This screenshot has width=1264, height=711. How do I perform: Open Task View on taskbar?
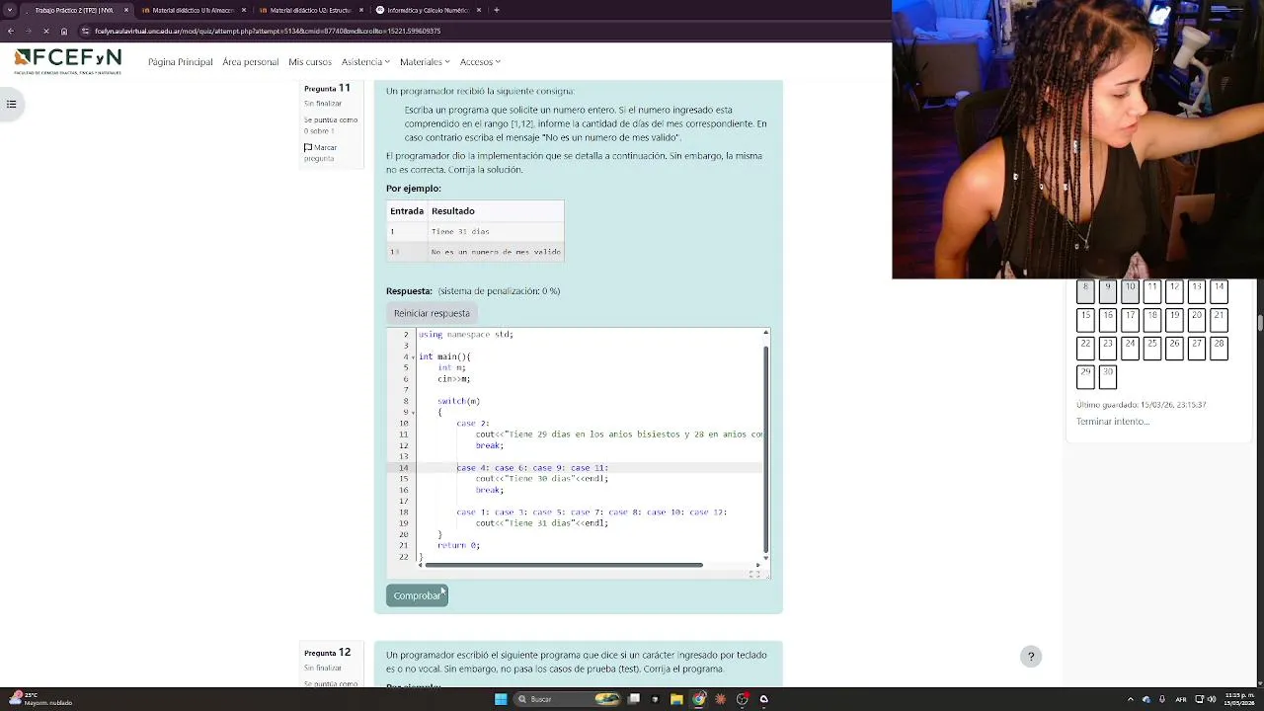[x=634, y=699]
